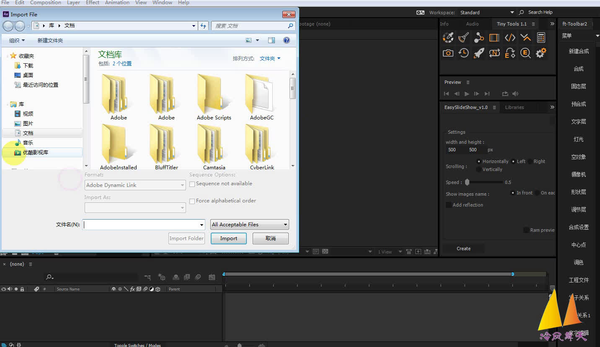This screenshot has height=347, width=600.
Task: Open the 组织 dropdown menu
Action: click(17, 40)
